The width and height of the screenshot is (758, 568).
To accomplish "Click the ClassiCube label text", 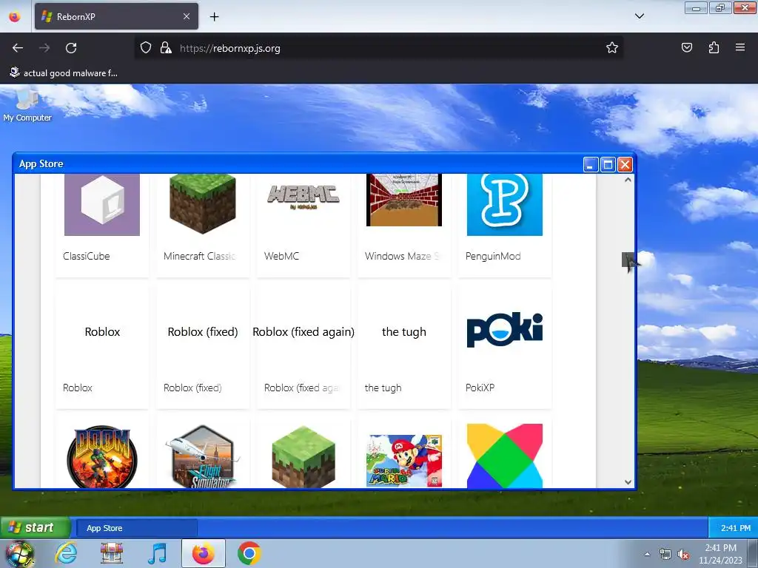I will pyautogui.click(x=87, y=256).
